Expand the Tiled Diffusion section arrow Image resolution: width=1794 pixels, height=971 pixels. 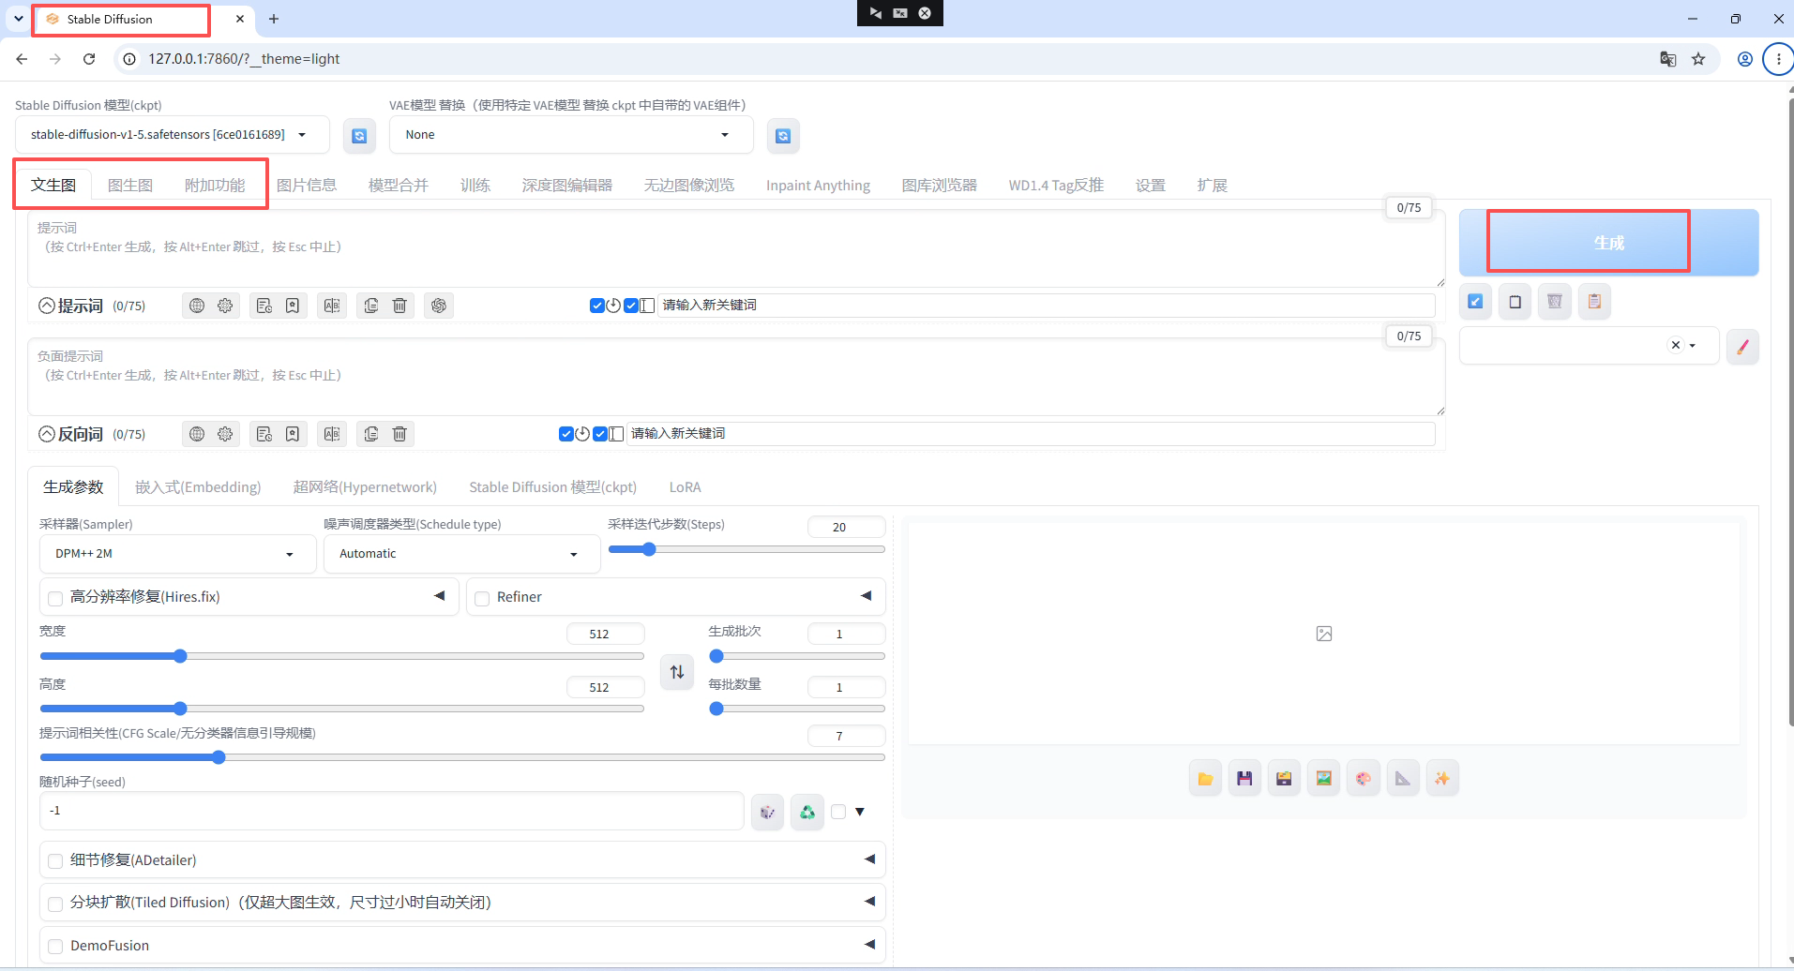pyautogui.click(x=869, y=902)
